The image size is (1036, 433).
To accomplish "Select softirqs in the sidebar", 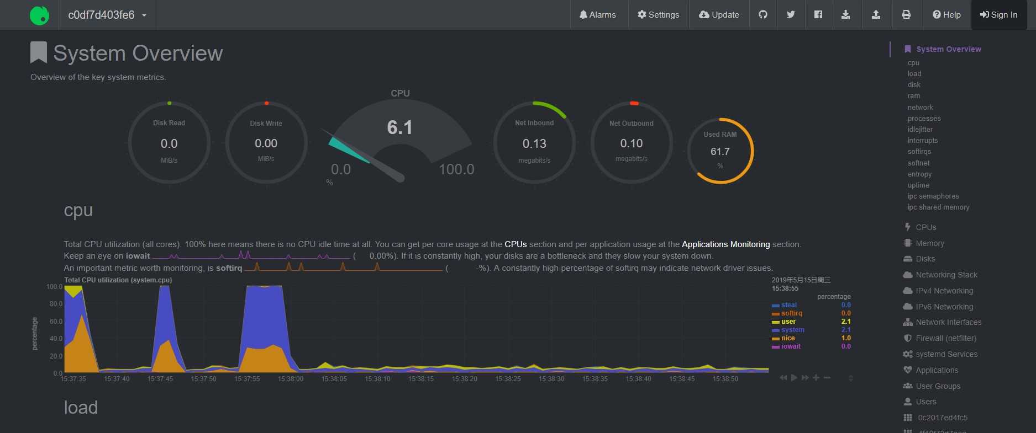I will click(919, 152).
